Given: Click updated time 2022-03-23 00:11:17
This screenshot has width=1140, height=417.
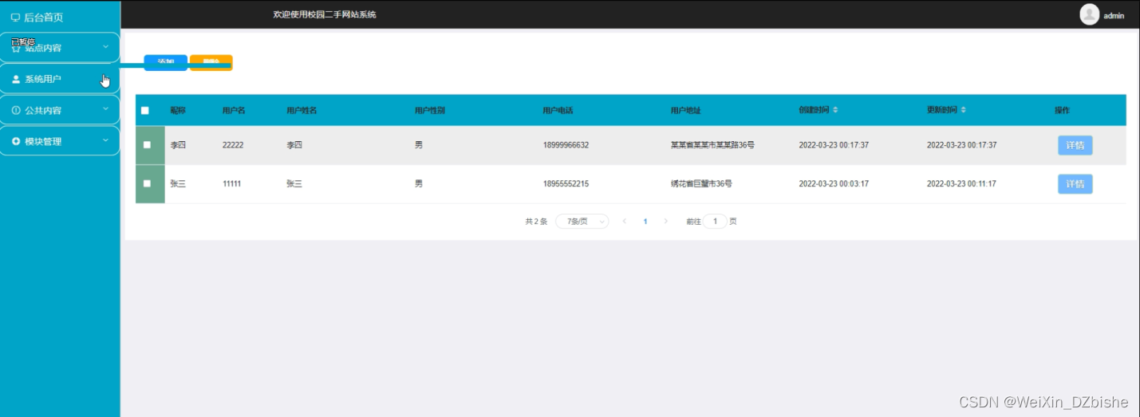Looking at the screenshot, I should pos(961,183).
